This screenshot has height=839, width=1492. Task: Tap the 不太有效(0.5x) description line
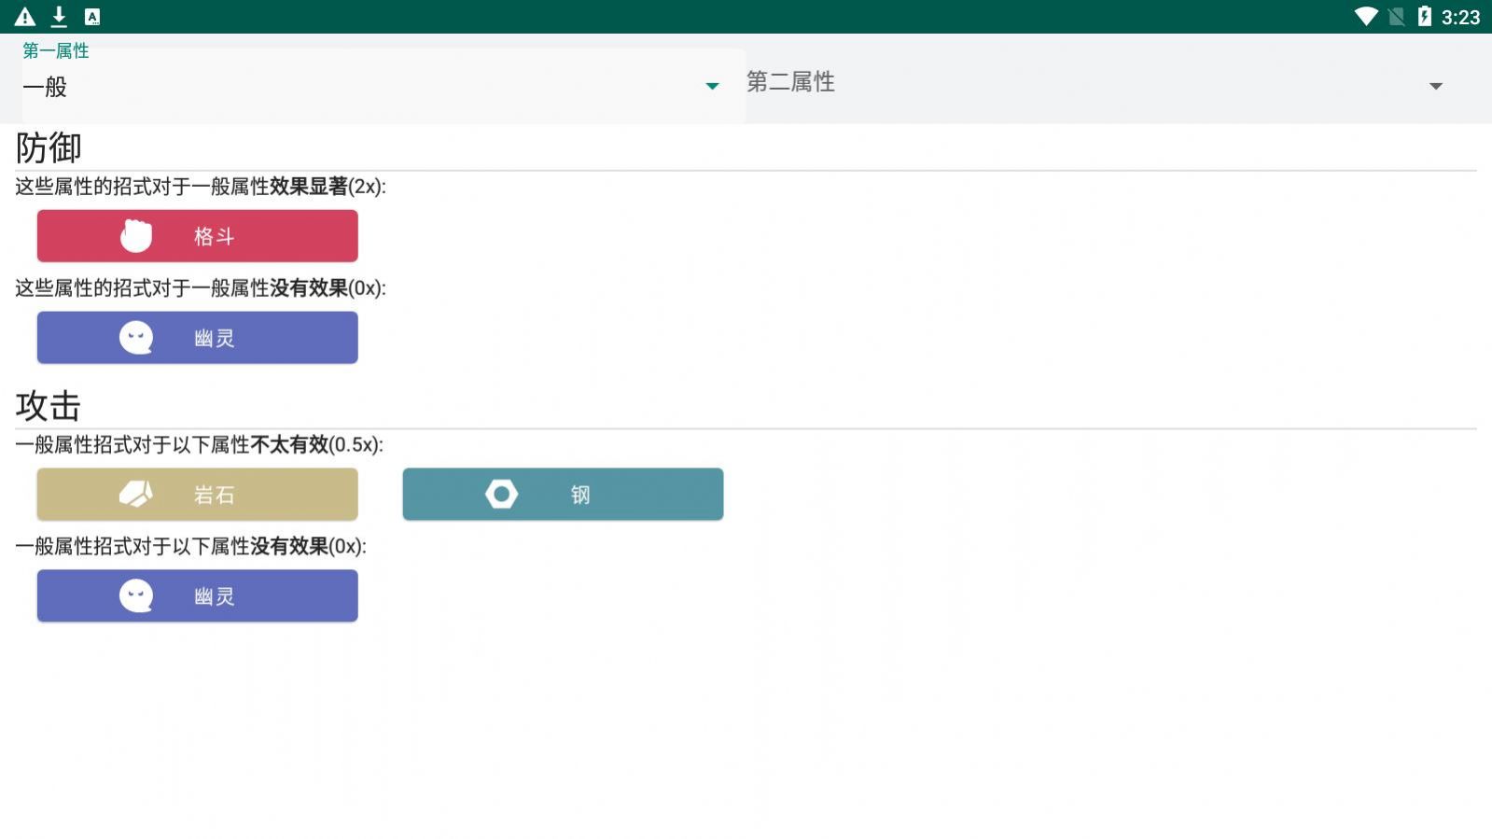pyautogui.click(x=200, y=445)
